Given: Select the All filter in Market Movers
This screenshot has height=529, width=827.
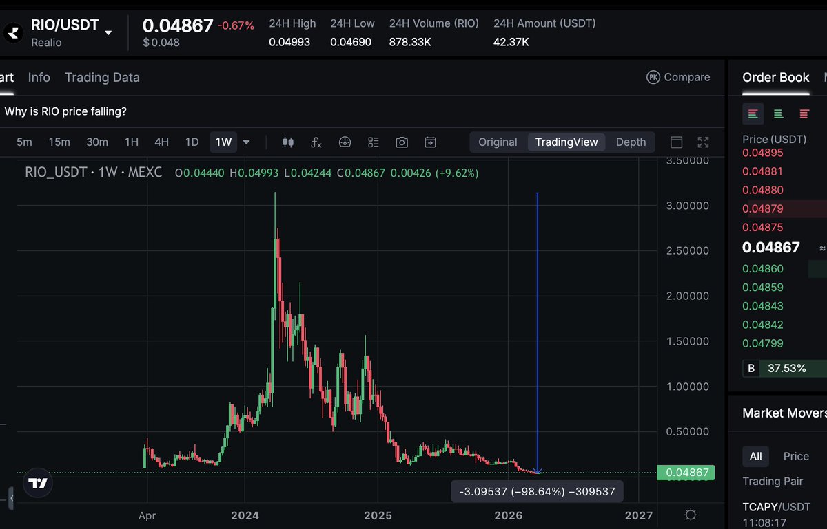Looking at the screenshot, I should click(x=756, y=456).
